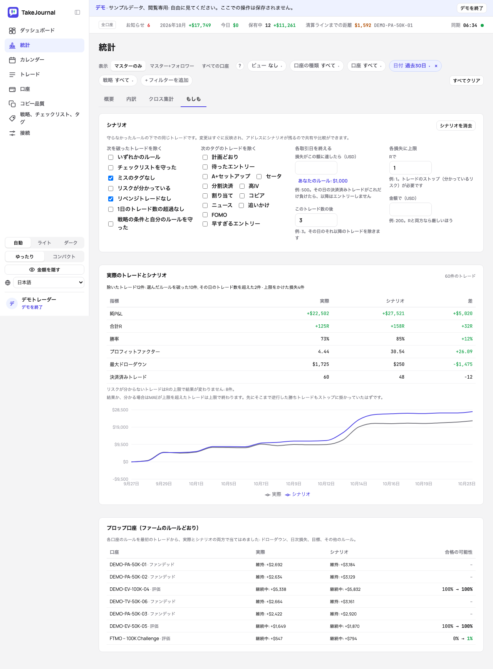493x669 pixels.
Task: Click the あなたのルール: $1,000 link
Action: pyautogui.click(x=323, y=181)
